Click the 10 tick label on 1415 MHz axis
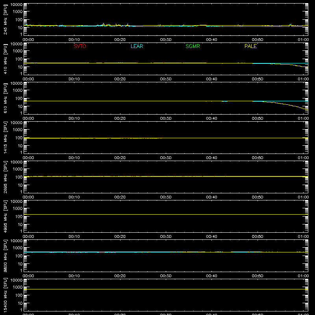The width and height of the screenshot is (315, 315). [20, 146]
